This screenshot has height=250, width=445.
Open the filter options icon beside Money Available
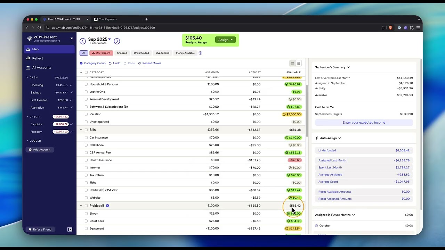tap(200, 53)
